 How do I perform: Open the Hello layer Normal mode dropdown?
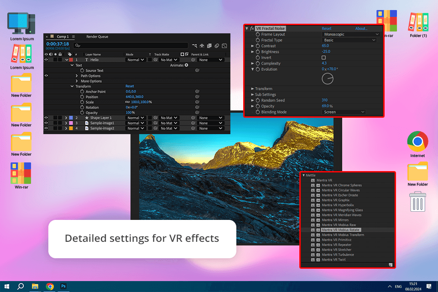coord(136,60)
